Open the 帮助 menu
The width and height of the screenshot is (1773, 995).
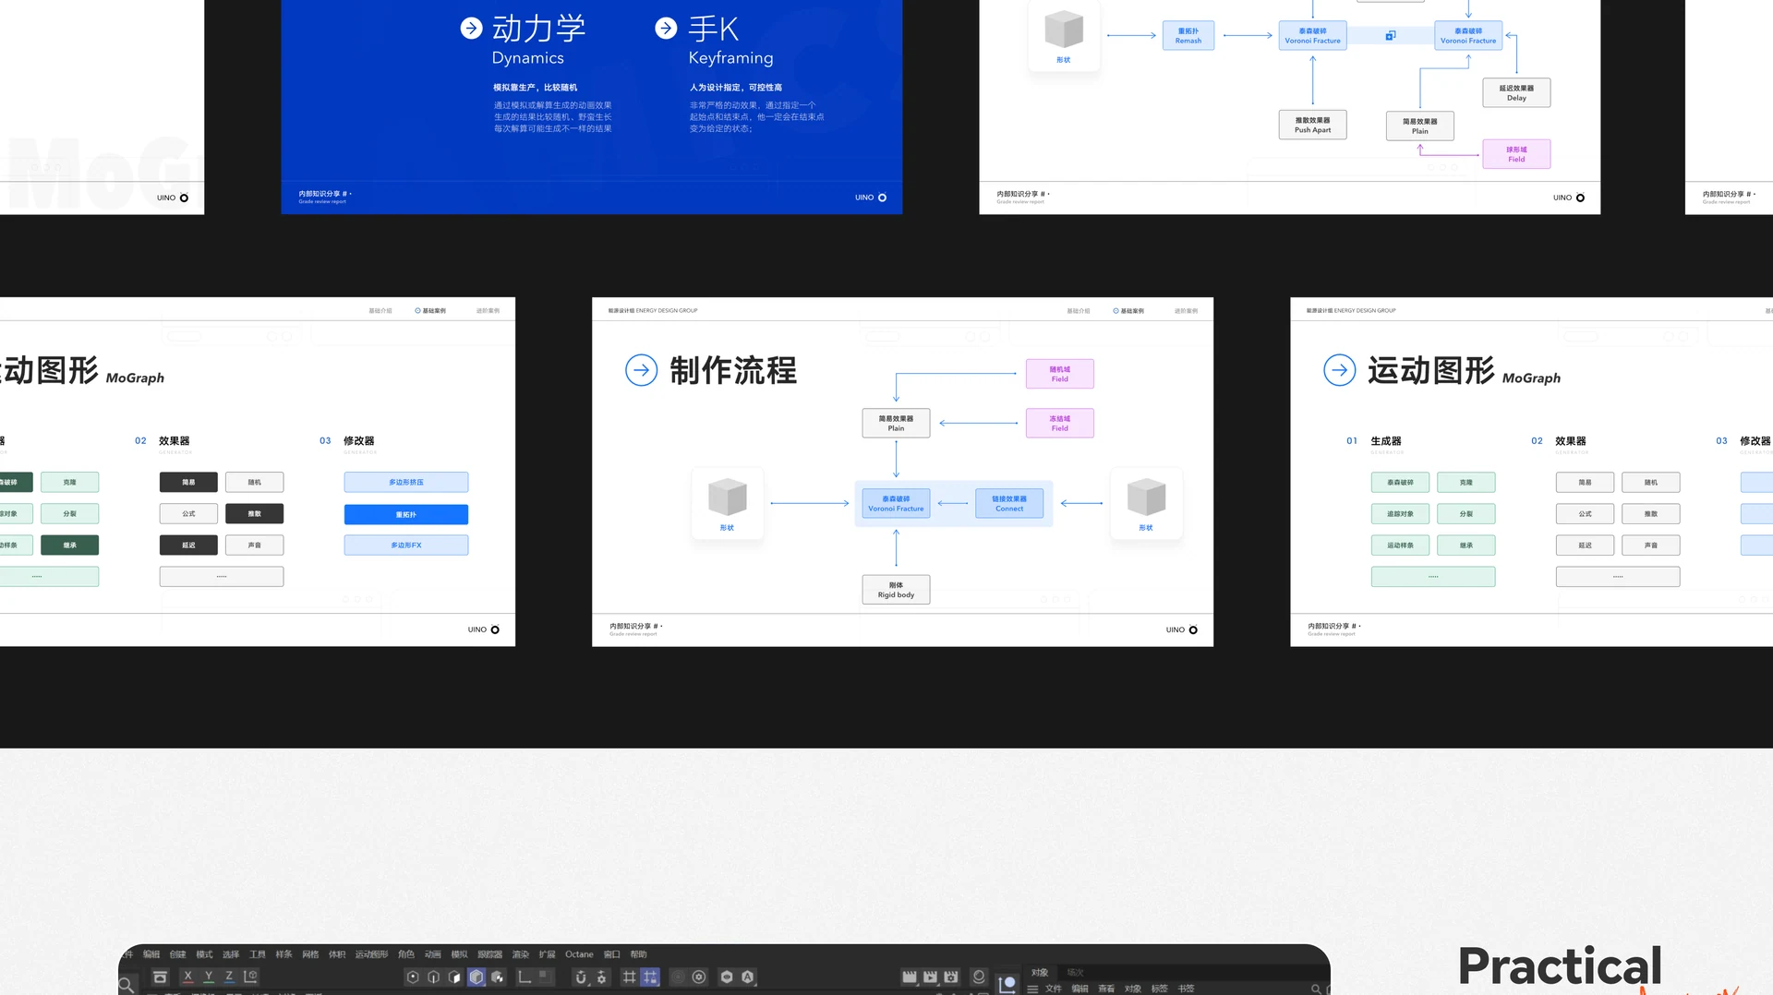[638, 954]
